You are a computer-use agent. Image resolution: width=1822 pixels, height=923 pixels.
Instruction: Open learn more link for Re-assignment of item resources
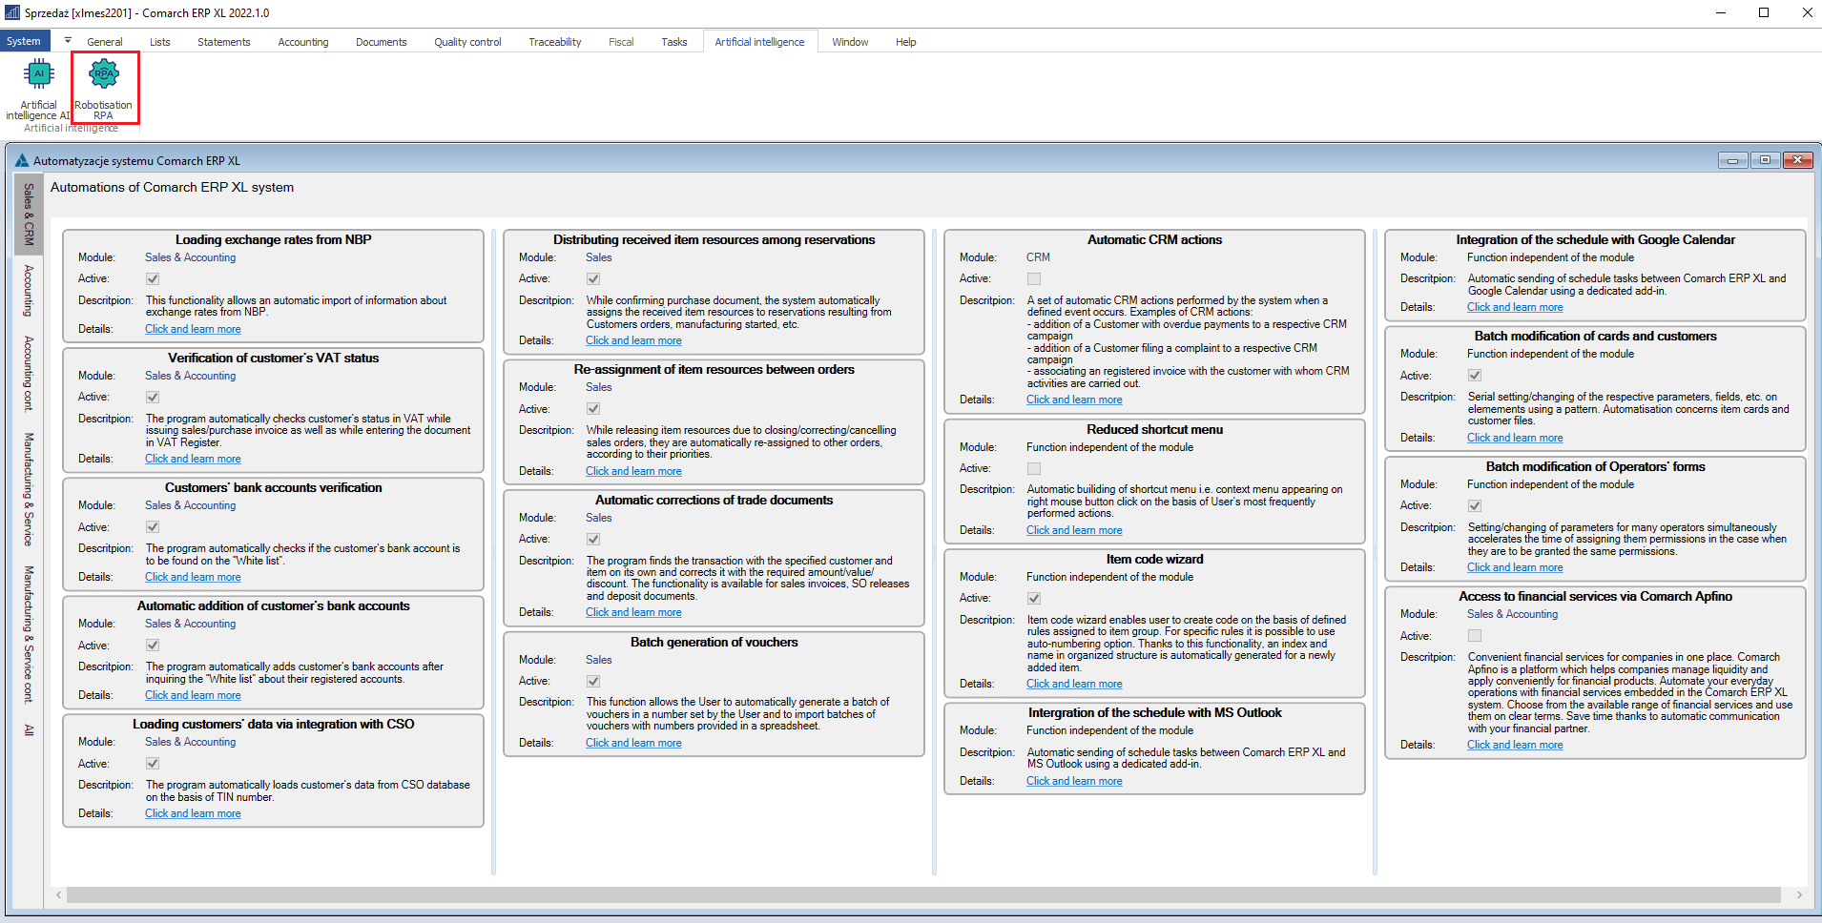click(x=633, y=471)
